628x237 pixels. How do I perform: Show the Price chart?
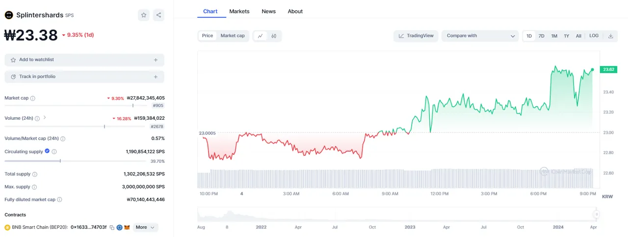(x=208, y=36)
